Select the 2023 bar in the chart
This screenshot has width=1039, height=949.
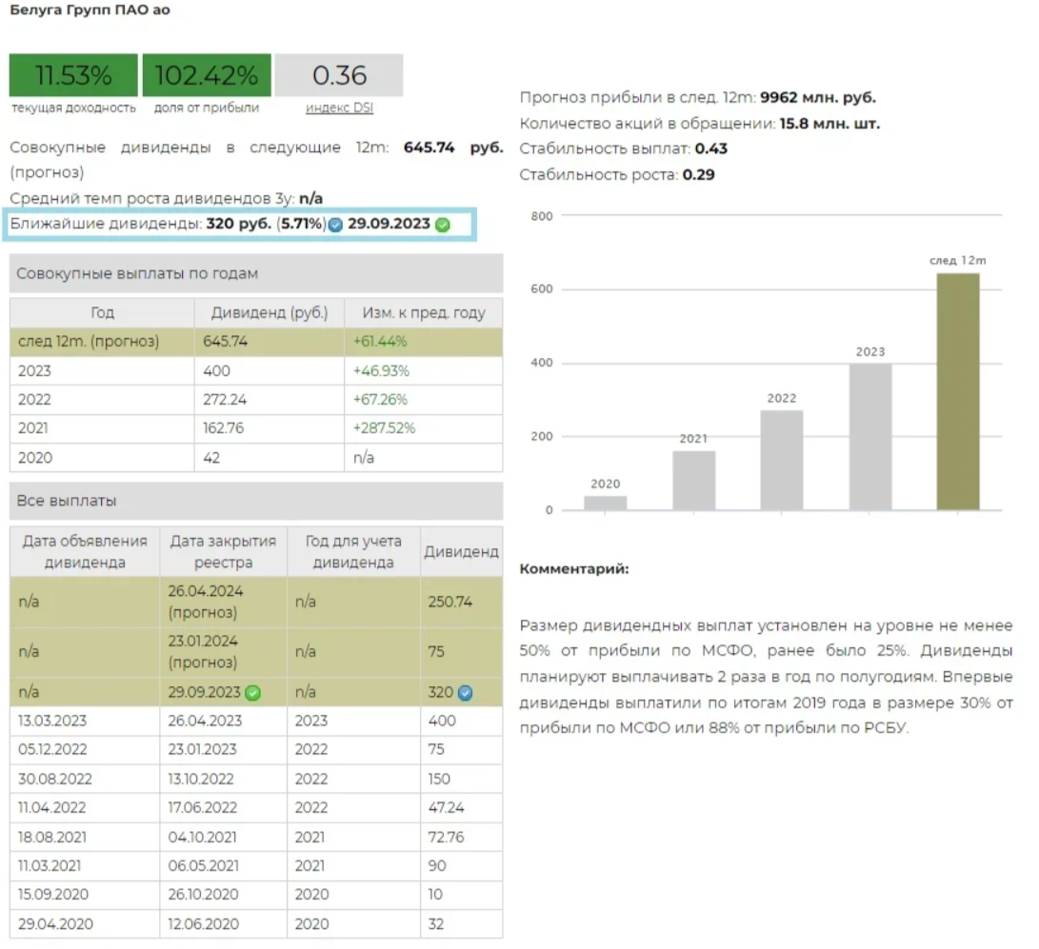(x=870, y=436)
